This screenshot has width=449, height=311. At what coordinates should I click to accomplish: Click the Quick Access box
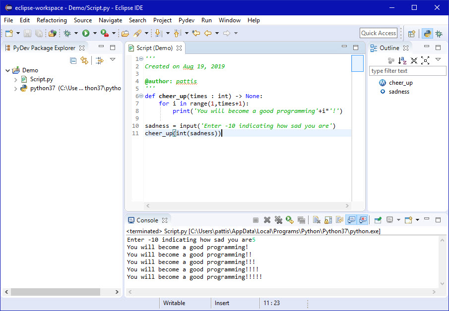tap(378, 33)
